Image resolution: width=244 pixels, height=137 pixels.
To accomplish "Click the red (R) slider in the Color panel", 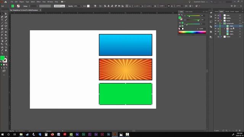I will point(193,16).
